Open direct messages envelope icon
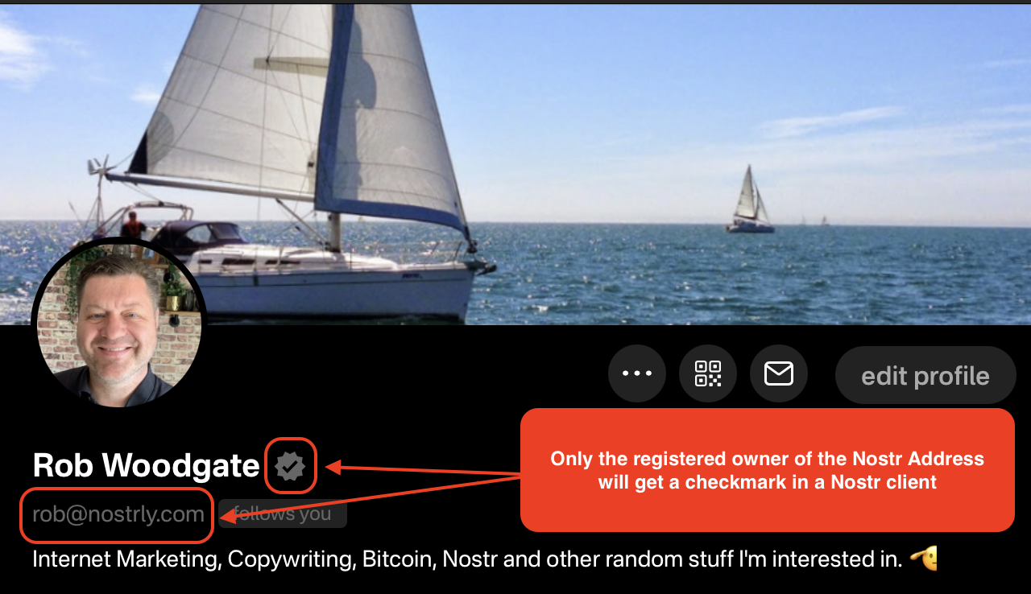Image resolution: width=1031 pixels, height=594 pixels. click(779, 373)
